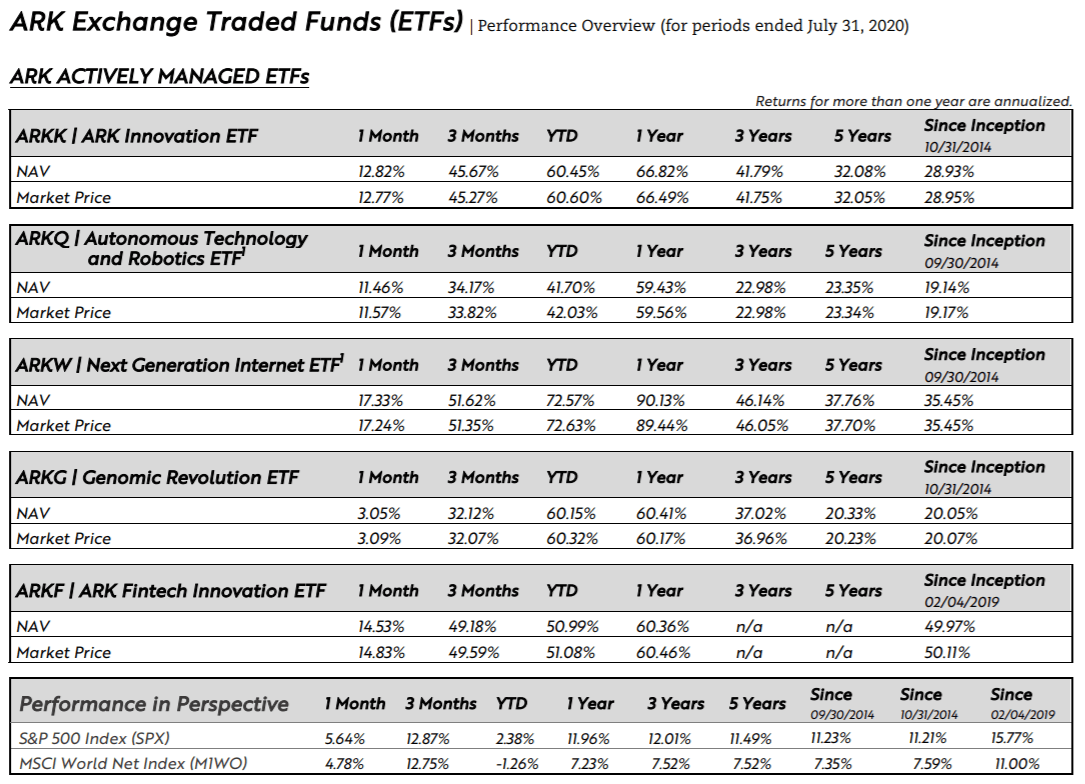
Task: Select the ARKF ARK Fintech Innovation ETF header
Action: 171,591
